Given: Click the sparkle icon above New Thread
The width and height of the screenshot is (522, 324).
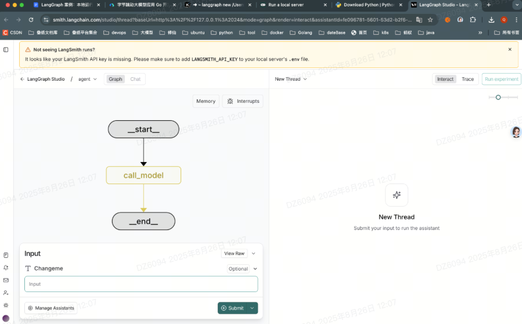Looking at the screenshot, I should coord(397,195).
